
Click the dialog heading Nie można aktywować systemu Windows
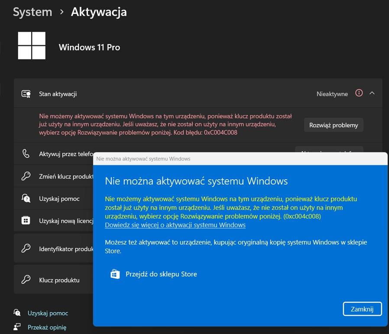click(x=196, y=181)
